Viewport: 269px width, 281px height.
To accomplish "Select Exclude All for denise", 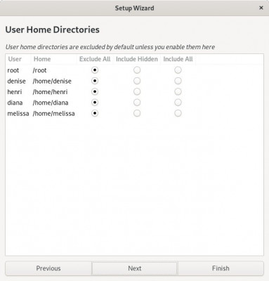I will [95, 81].
